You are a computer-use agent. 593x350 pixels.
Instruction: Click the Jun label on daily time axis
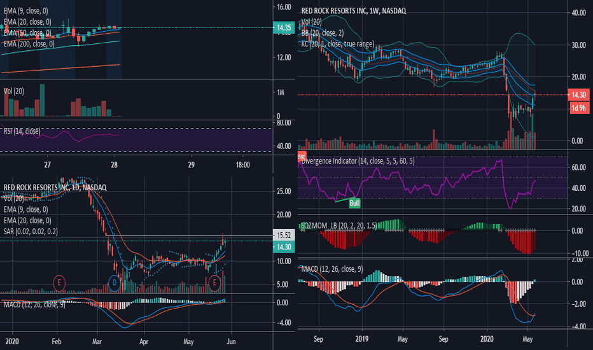(x=231, y=341)
